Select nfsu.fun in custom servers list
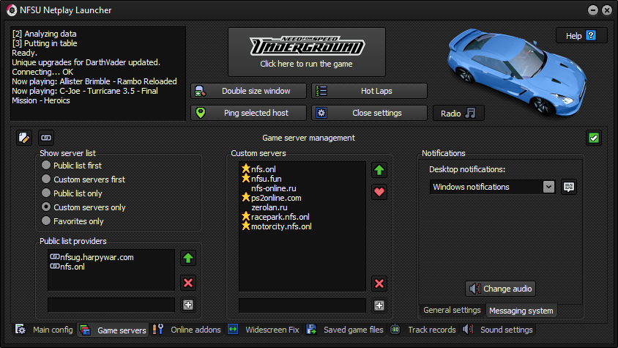This screenshot has height=348, width=618. [x=266, y=179]
